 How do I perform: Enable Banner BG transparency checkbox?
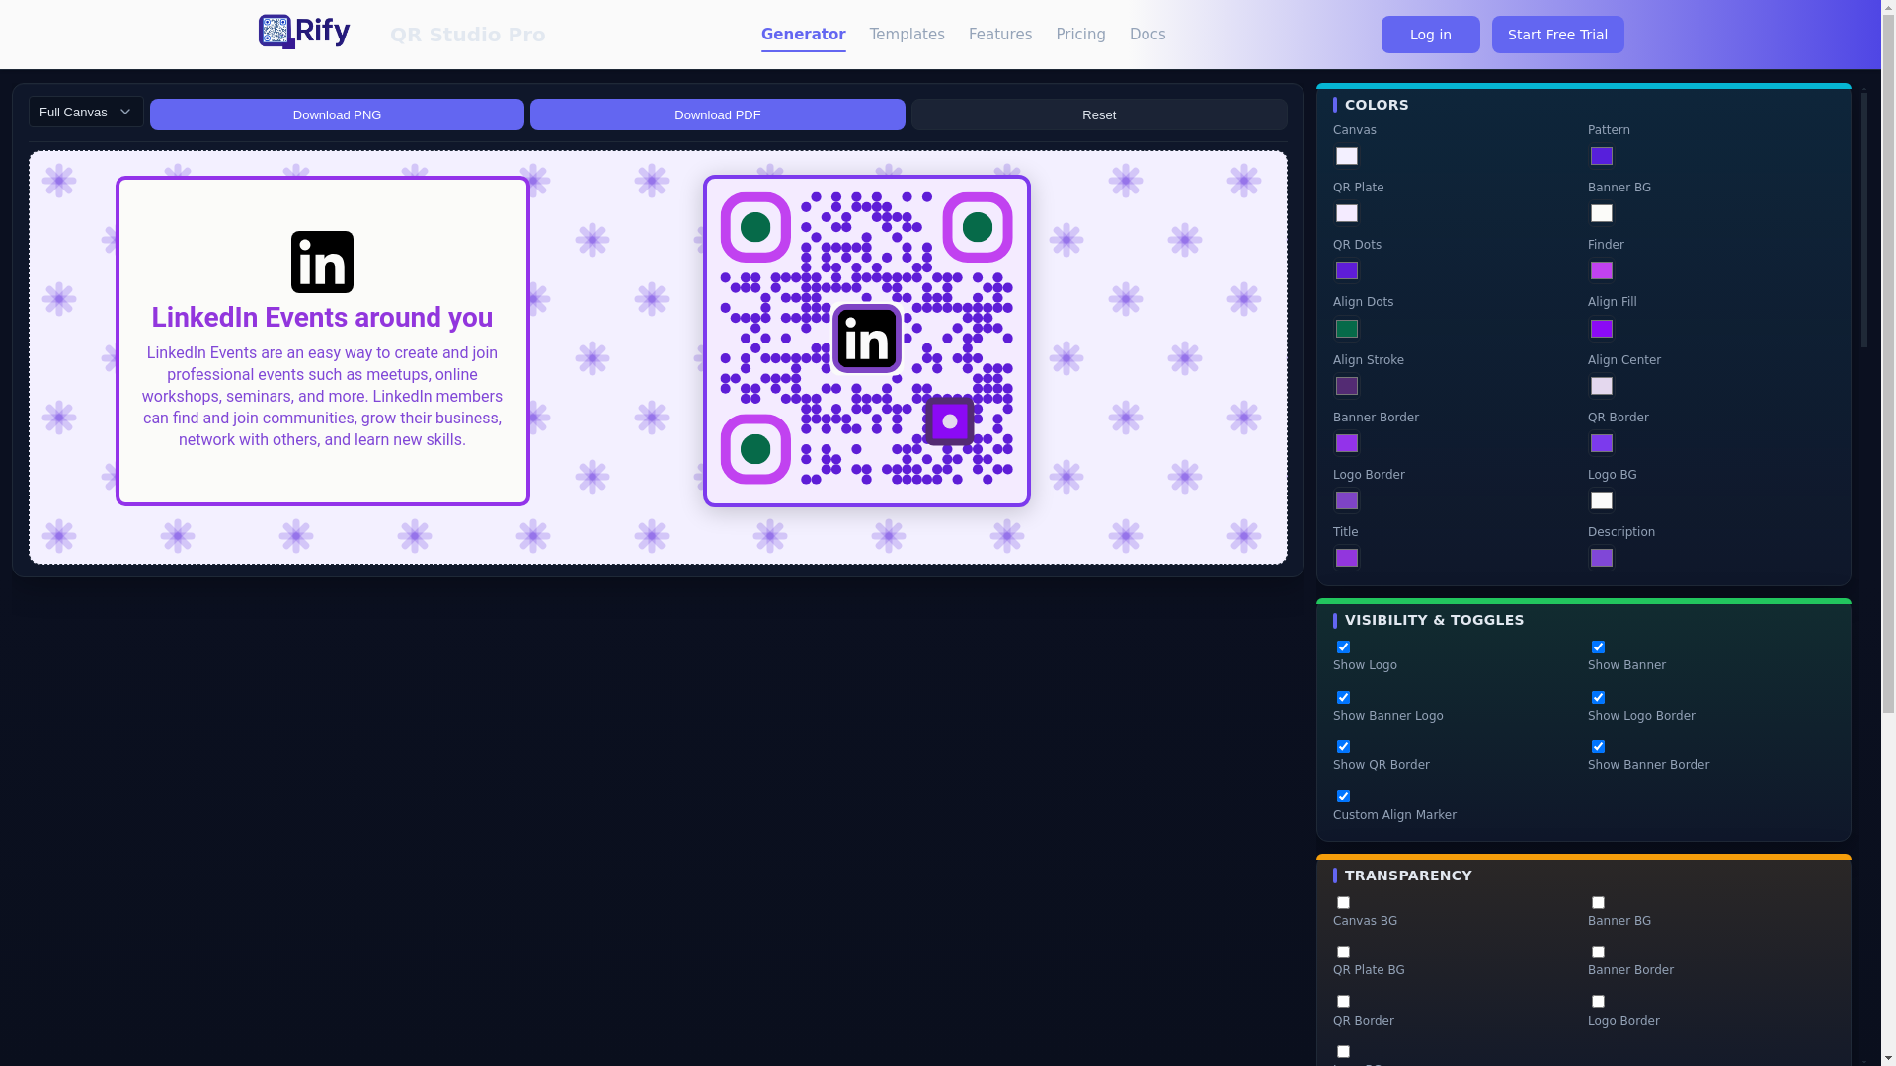pyautogui.click(x=1598, y=902)
